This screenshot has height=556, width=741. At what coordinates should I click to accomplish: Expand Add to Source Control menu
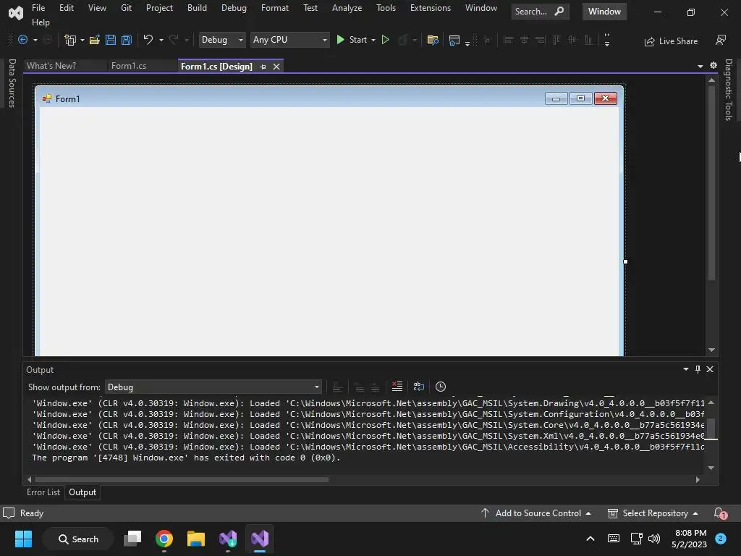pos(536,513)
